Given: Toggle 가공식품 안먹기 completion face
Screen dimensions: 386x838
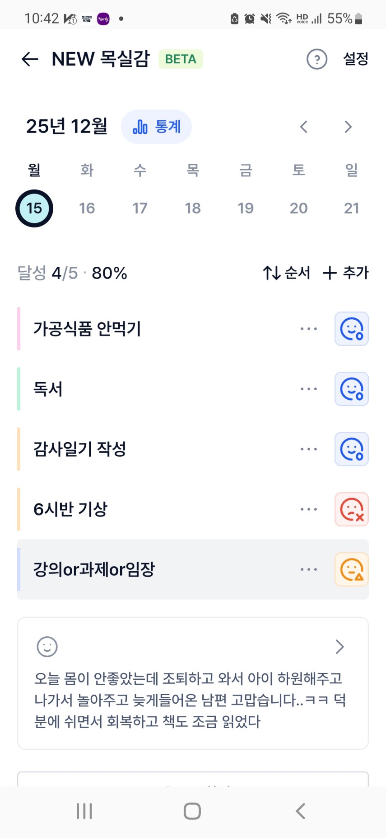Looking at the screenshot, I should [351, 329].
